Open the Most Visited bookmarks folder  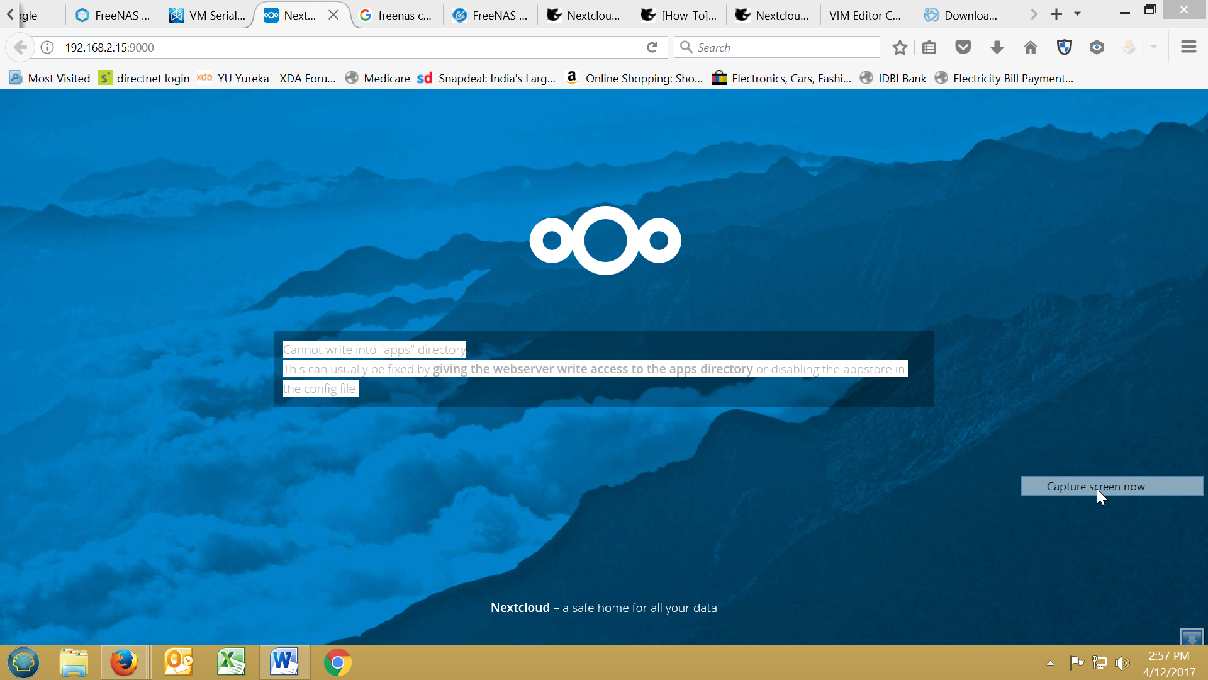[x=50, y=78]
